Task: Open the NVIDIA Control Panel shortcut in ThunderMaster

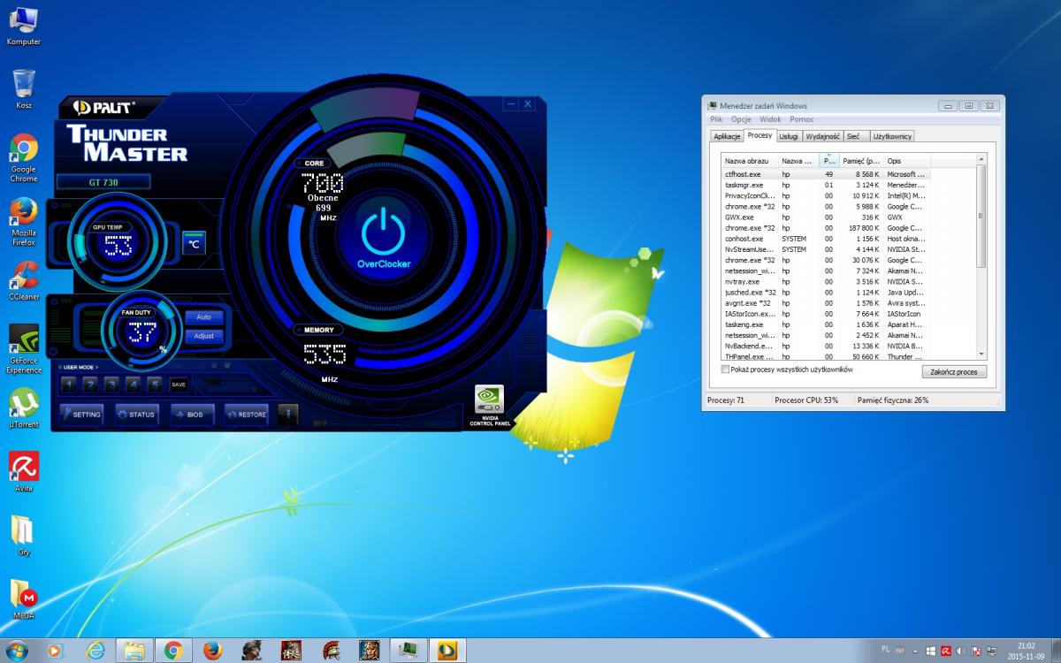Action: click(x=490, y=407)
